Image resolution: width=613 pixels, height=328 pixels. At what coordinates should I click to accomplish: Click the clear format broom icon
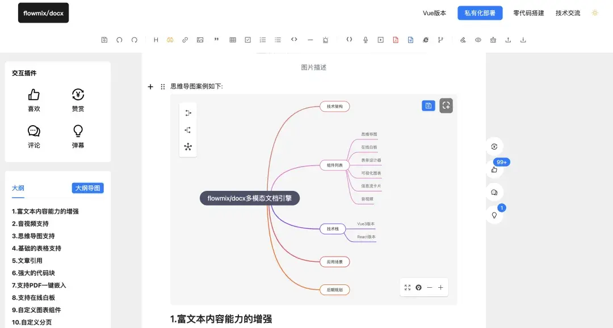pos(493,40)
